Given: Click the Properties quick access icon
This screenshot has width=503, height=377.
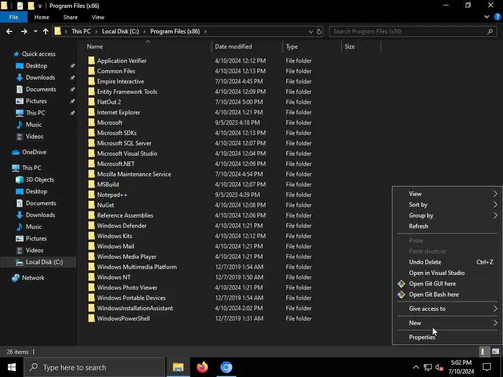Looking at the screenshot, I should (x=20, y=5).
